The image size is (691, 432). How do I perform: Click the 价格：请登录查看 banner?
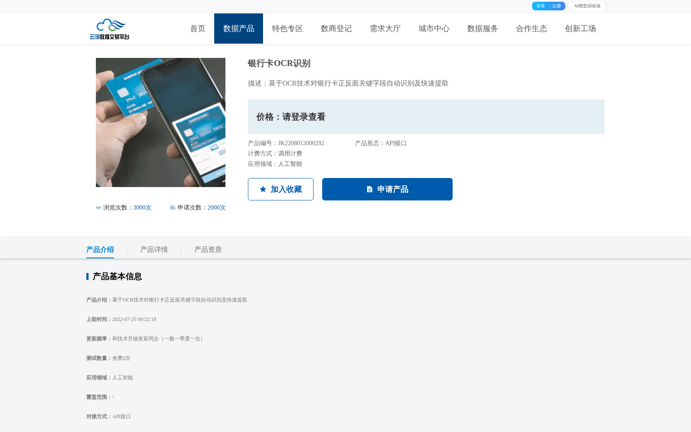point(426,117)
